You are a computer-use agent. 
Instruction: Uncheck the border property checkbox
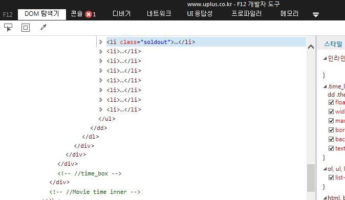331,130
